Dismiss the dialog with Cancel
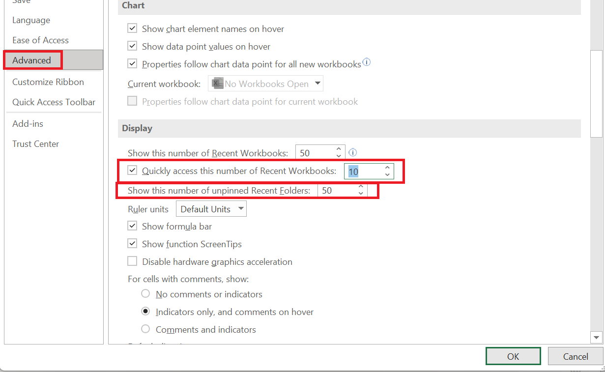 tap(575, 356)
